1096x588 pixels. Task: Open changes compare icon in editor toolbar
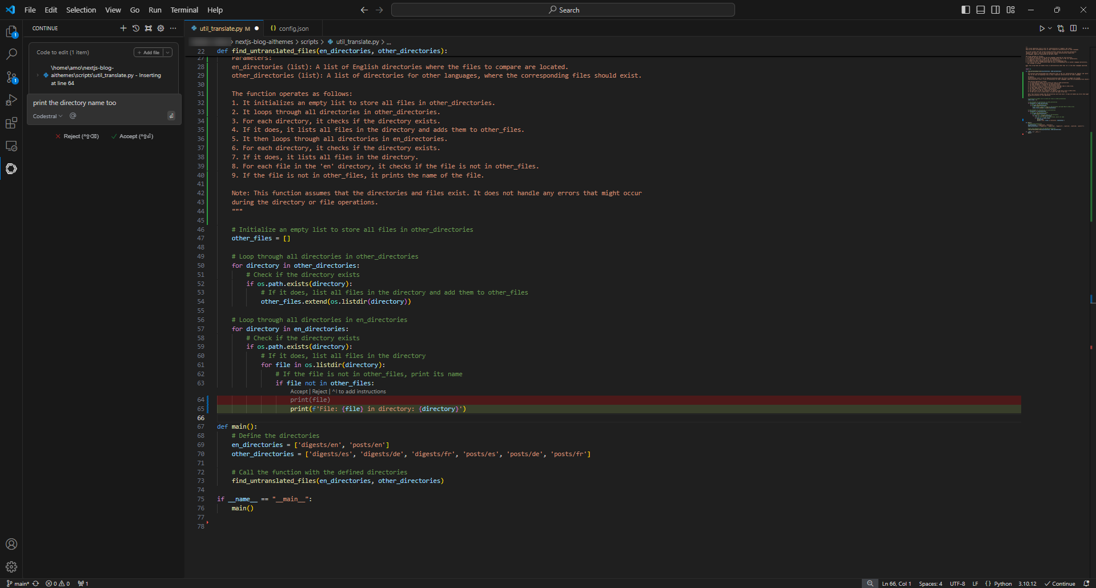tap(1061, 28)
